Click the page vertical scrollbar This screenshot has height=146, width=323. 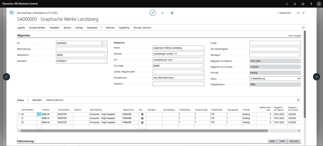[x=305, y=74]
